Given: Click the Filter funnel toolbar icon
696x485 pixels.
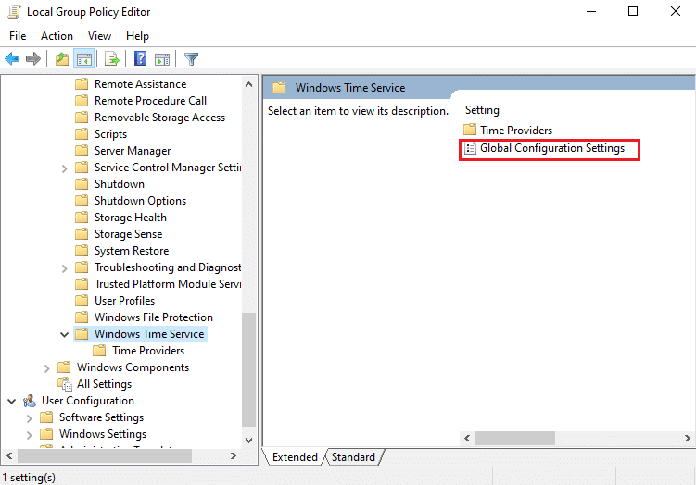Looking at the screenshot, I should [x=191, y=59].
